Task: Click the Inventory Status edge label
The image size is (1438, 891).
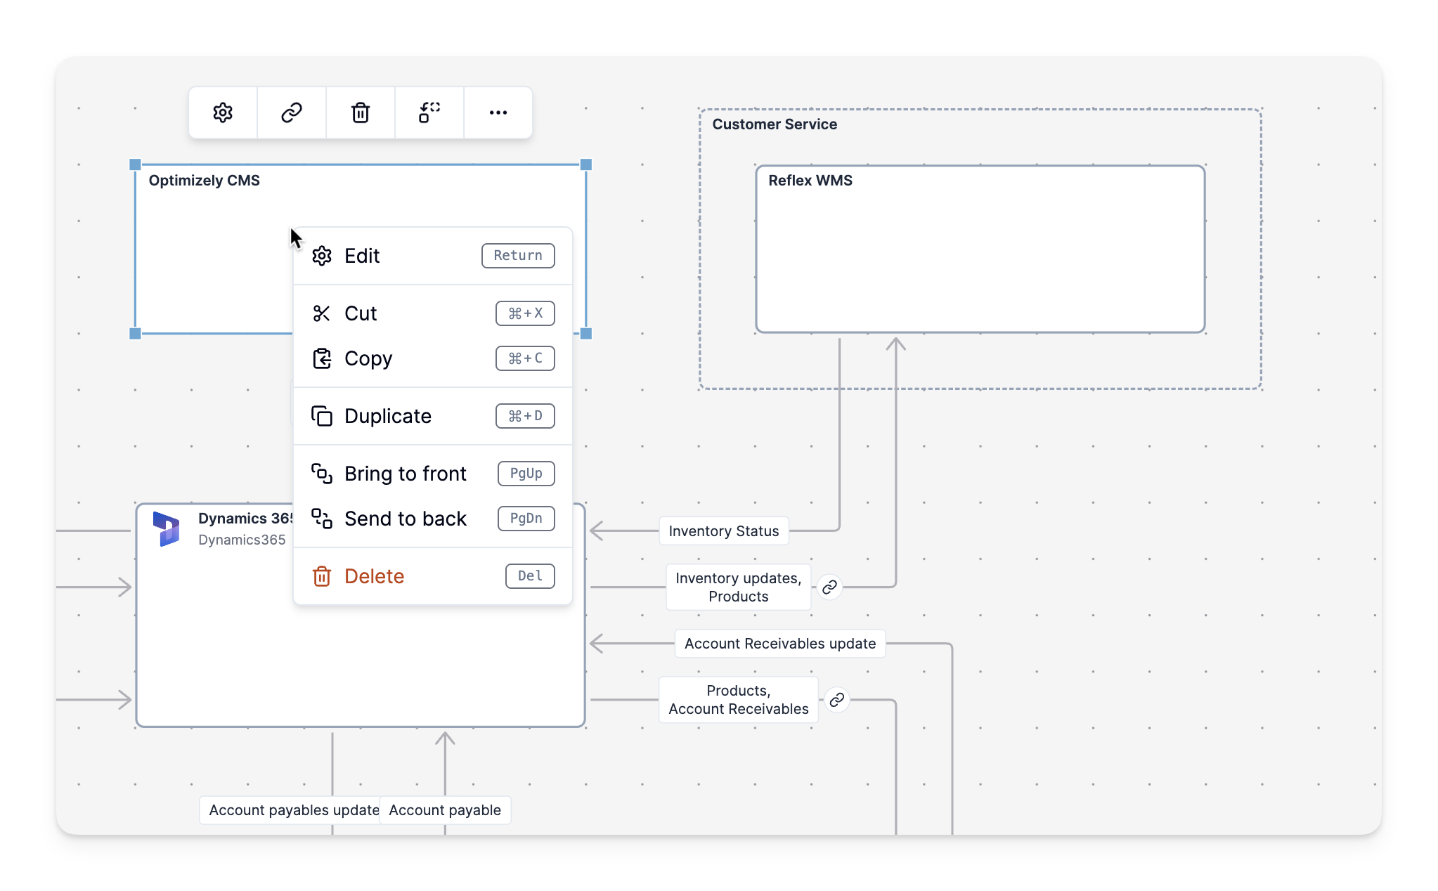Action: 723,531
